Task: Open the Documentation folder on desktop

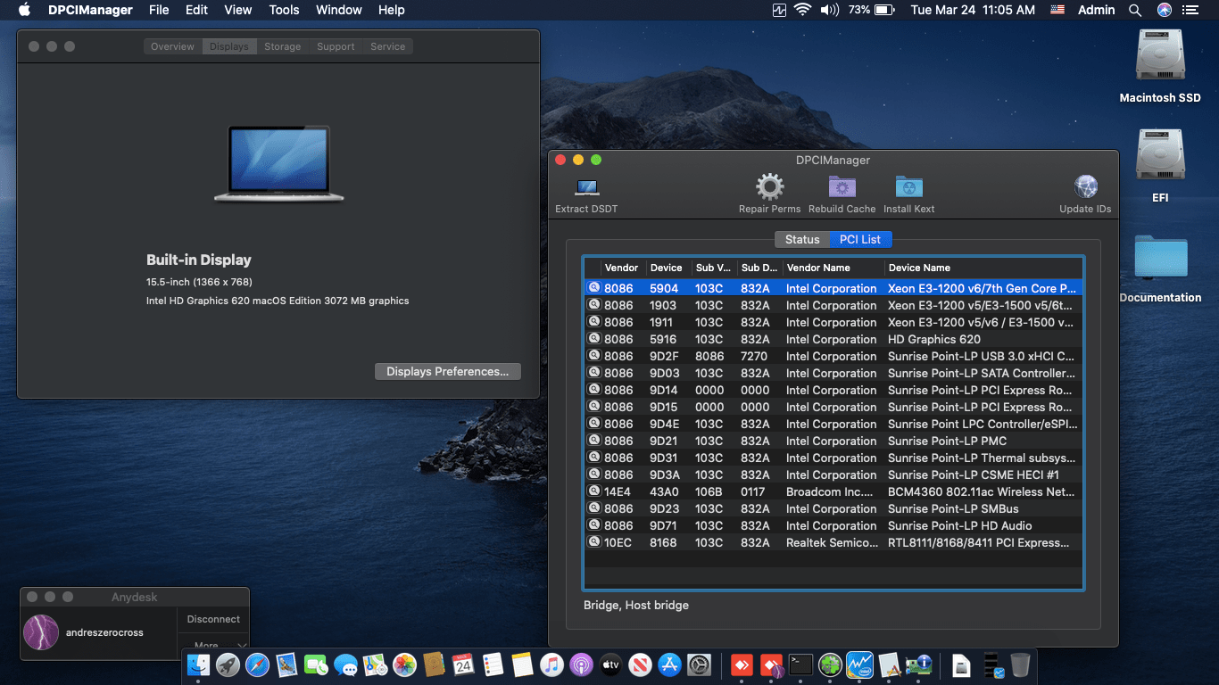Action: tap(1159, 259)
